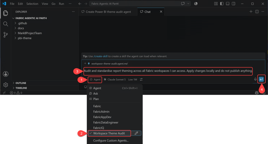Select the checked Workspace Theme Audit agent
Image resolution: width=268 pixels, height=144 pixels.
click(109, 133)
